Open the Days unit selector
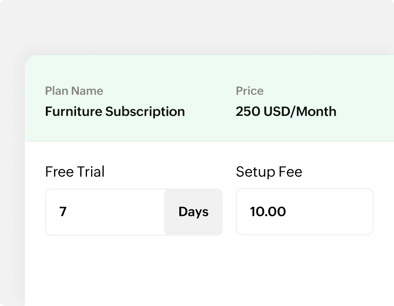The height and width of the screenshot is (306, 394). pos(193,212)
